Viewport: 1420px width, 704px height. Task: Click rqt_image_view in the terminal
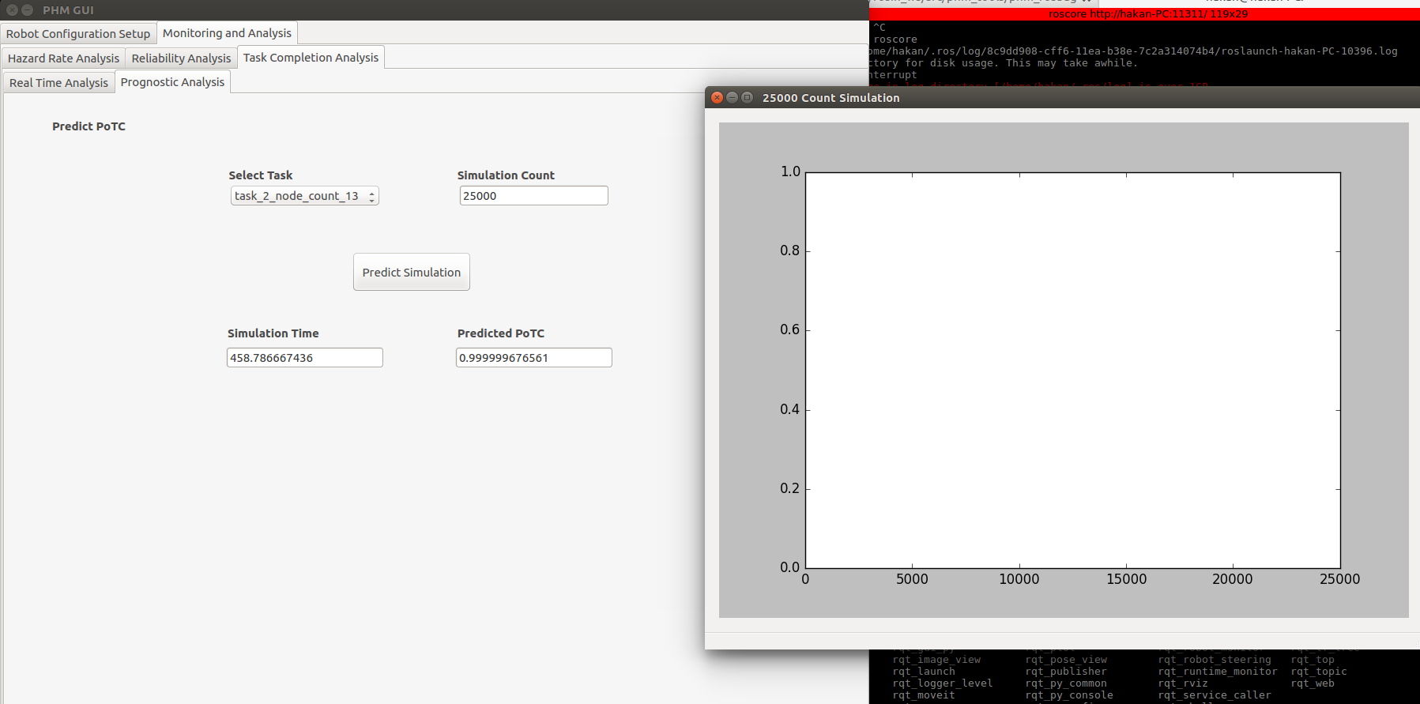click(936, 660)
